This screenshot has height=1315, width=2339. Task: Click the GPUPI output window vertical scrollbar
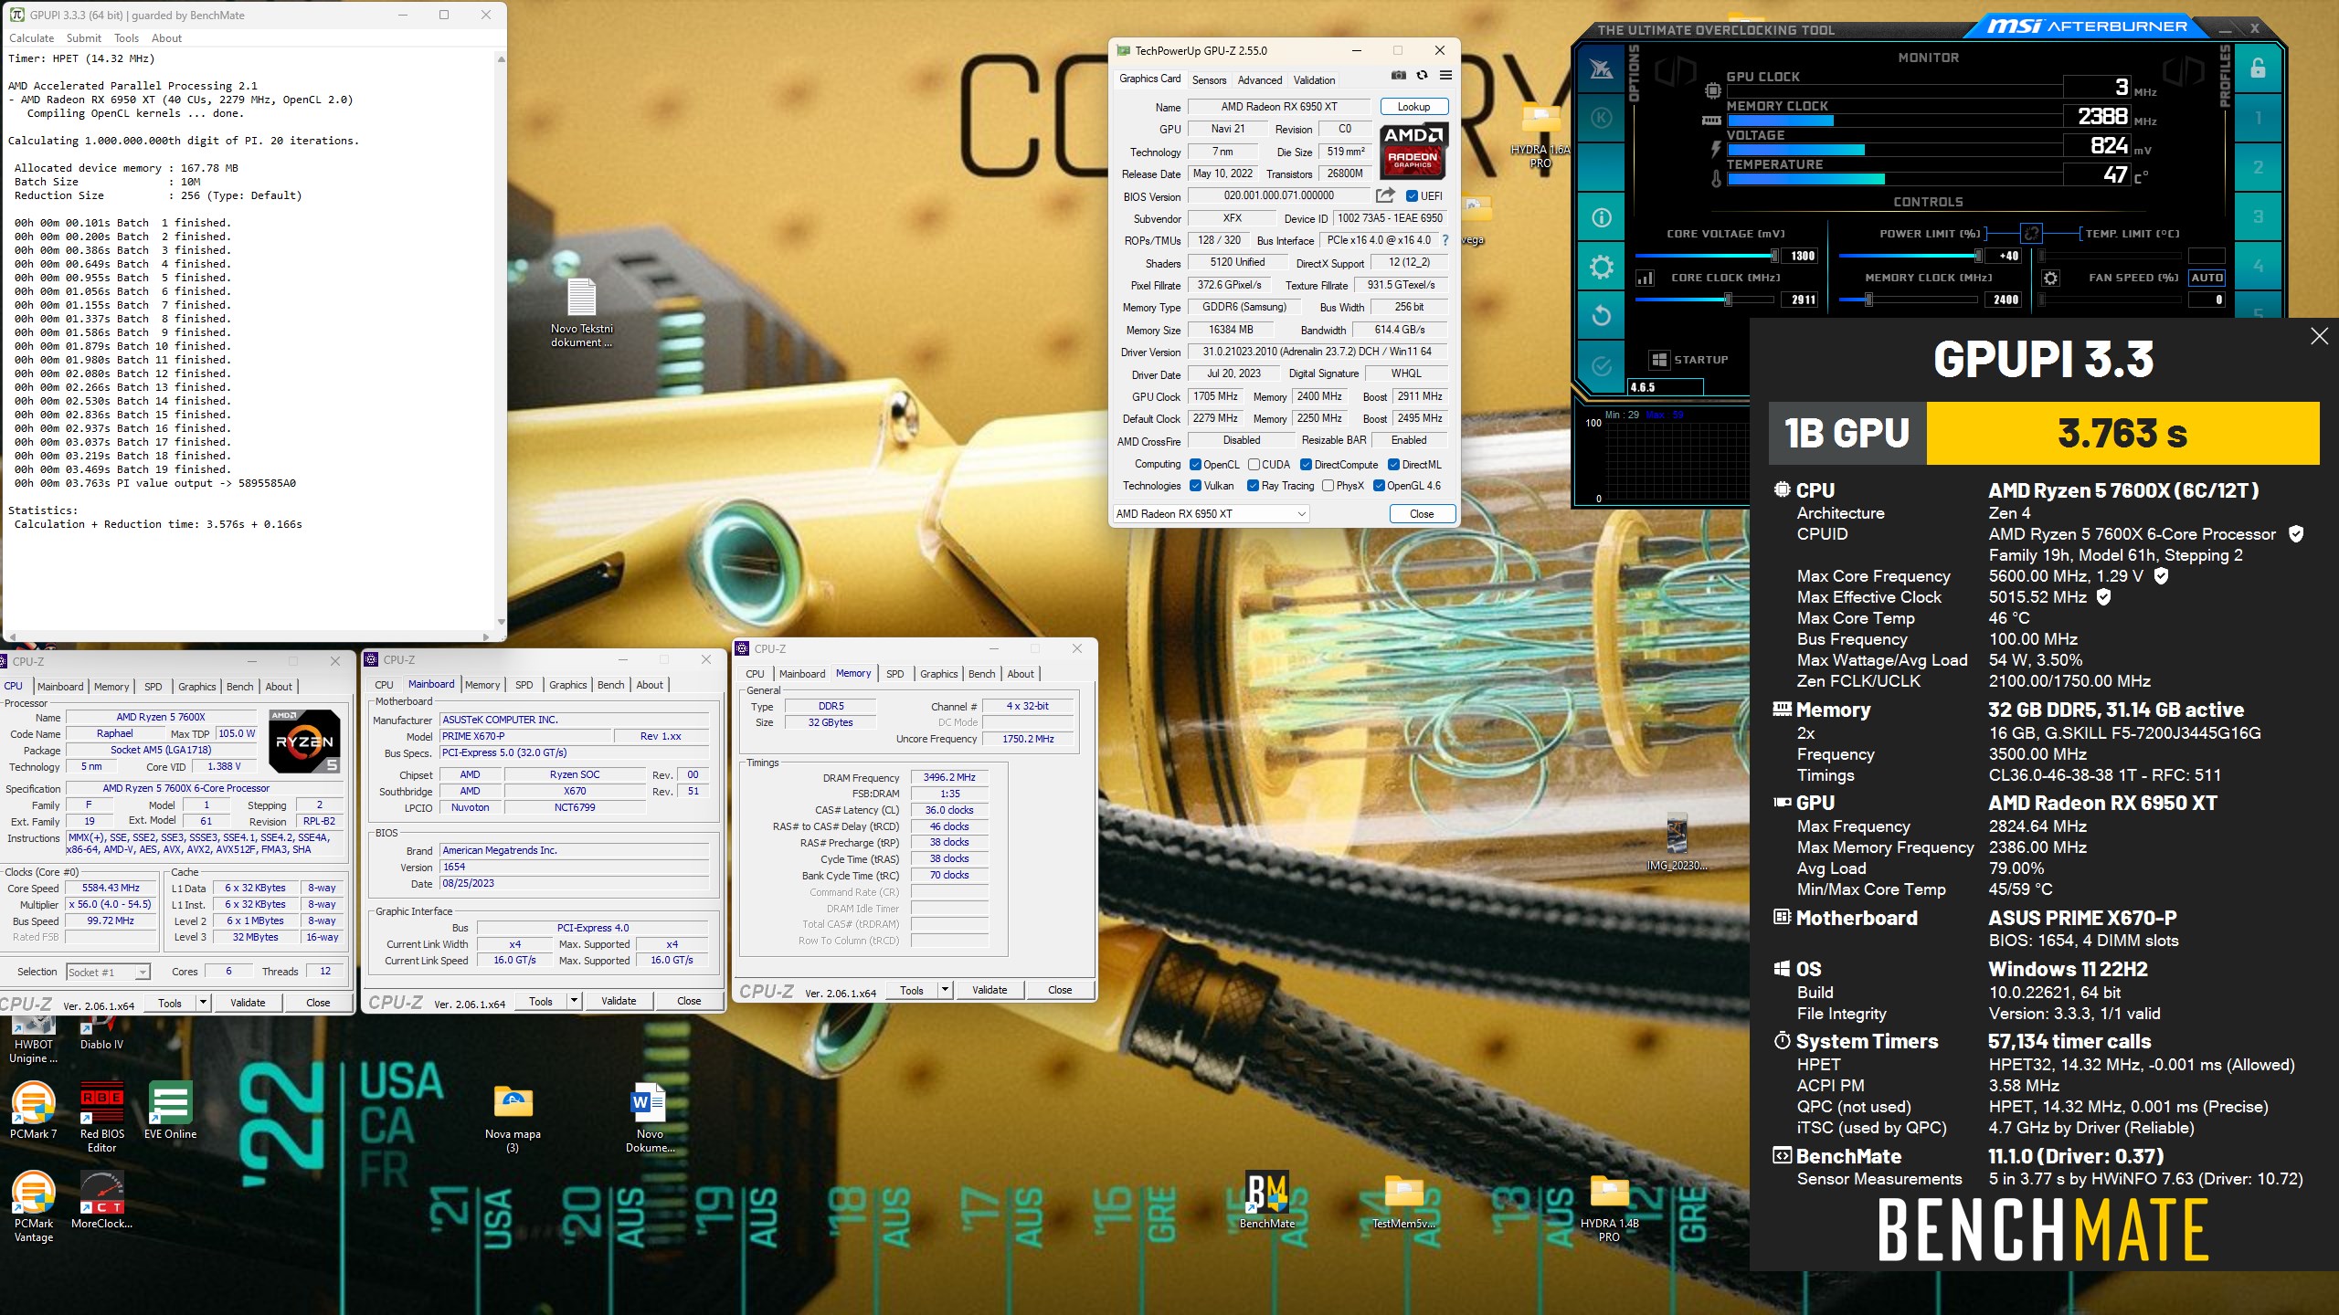pos(501,341)
